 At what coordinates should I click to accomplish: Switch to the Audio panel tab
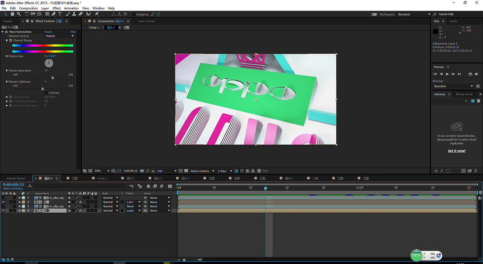point(453,21)
